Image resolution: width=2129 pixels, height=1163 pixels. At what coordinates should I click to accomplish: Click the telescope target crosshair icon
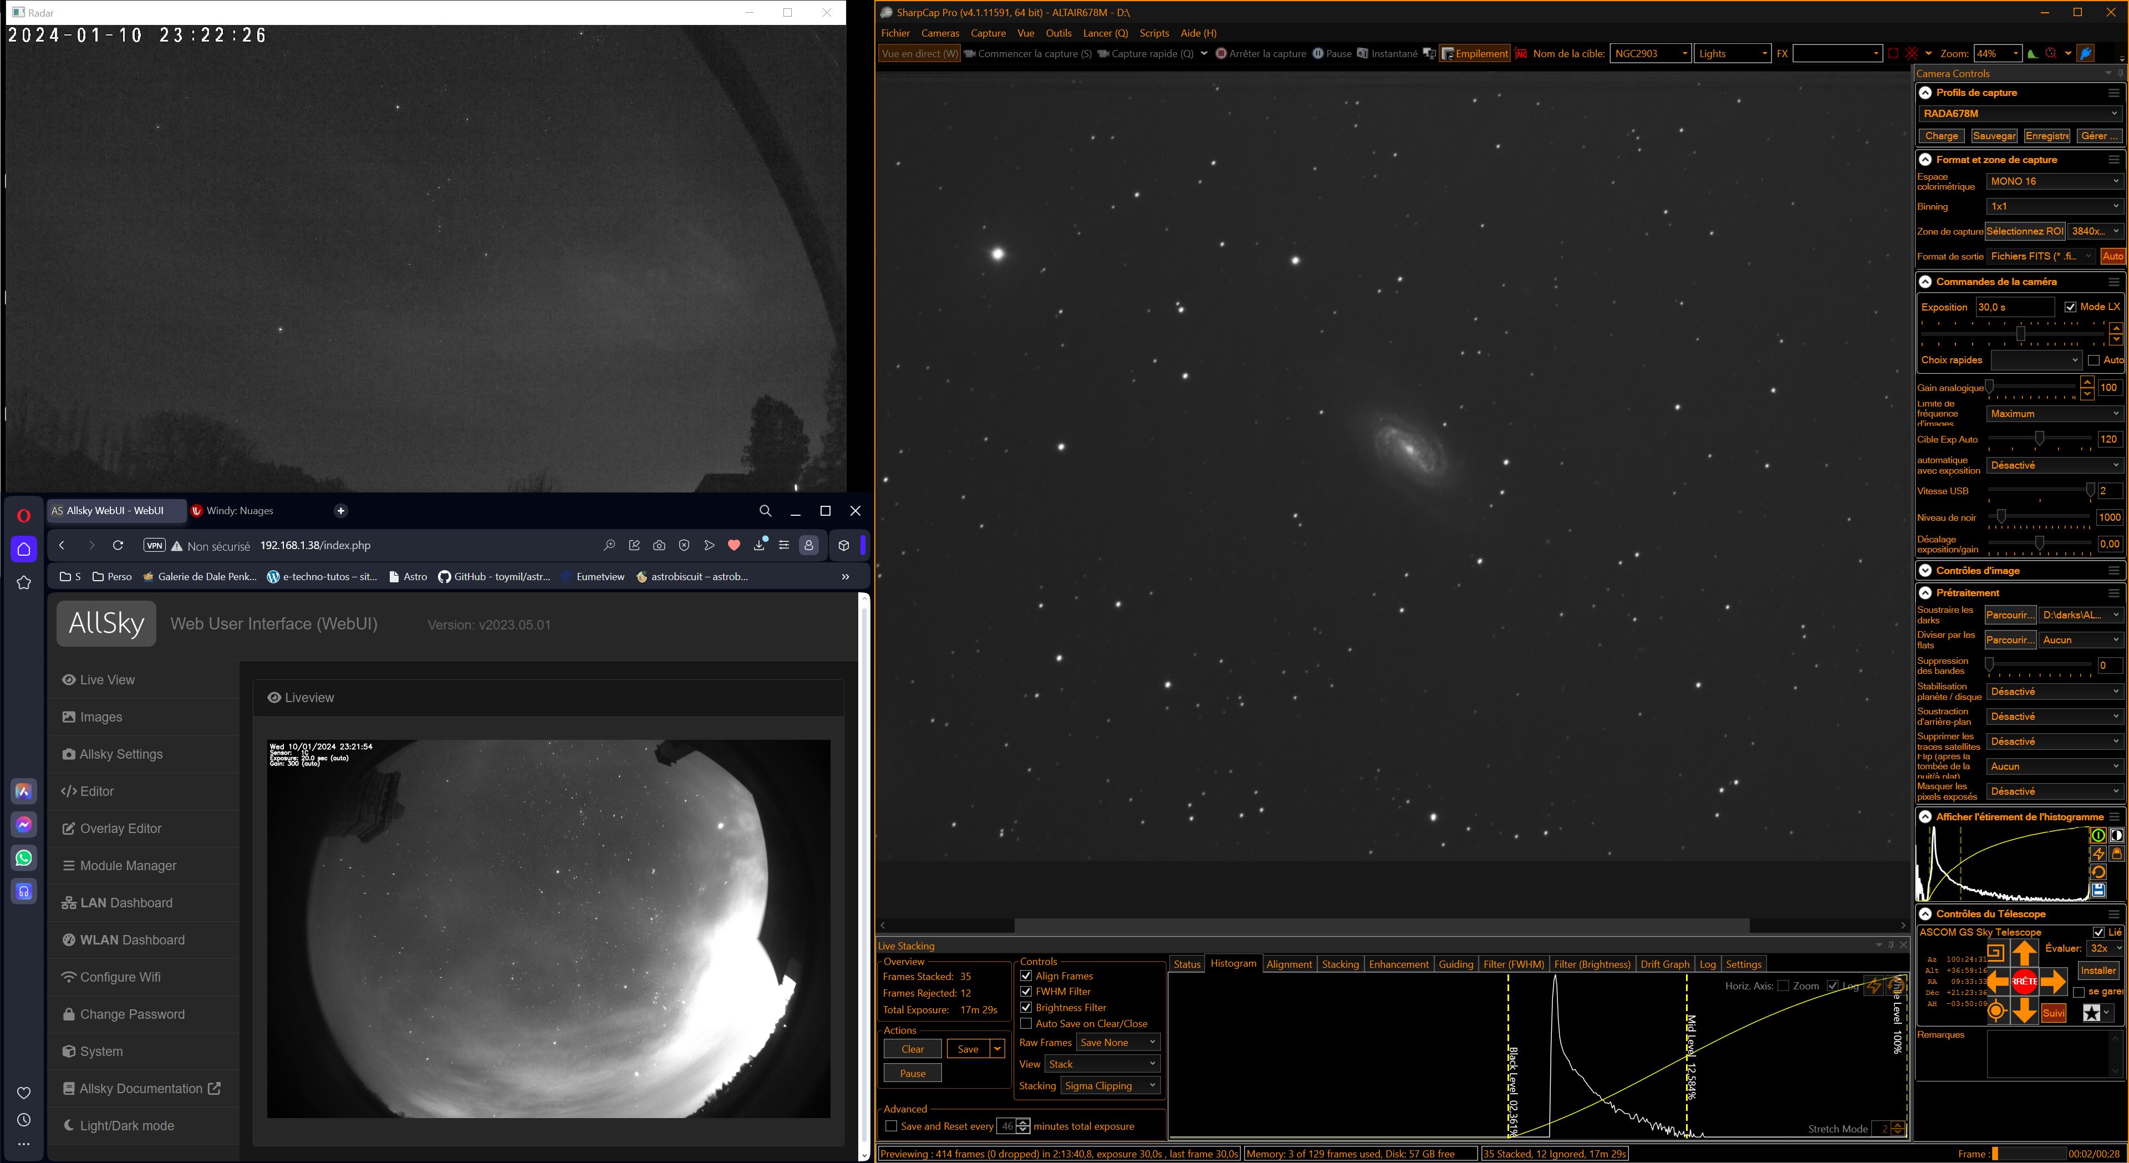(1996, 1011)
